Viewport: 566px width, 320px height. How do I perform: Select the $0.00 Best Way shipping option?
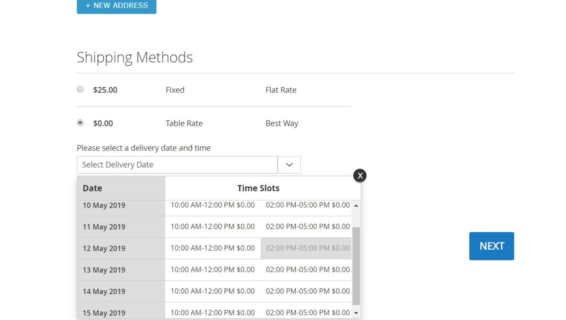(x=80, y=122)
